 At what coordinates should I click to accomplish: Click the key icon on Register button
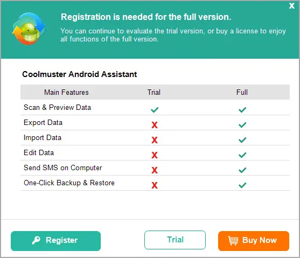(x=36, y=240)
